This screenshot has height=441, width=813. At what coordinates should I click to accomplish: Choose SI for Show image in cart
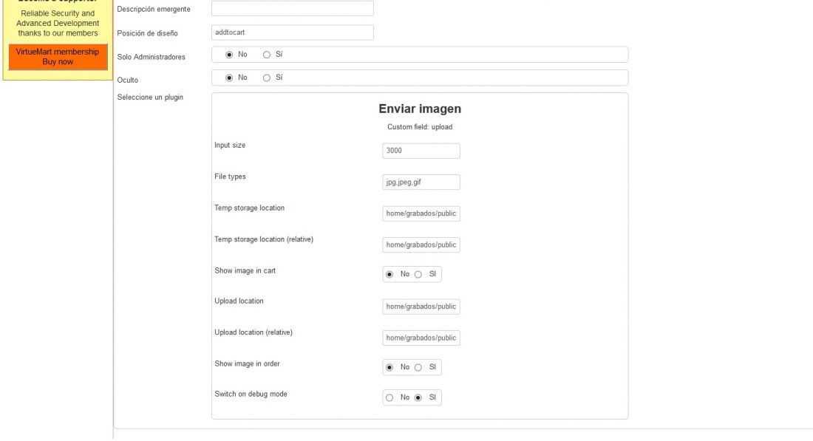pos(418,274)
